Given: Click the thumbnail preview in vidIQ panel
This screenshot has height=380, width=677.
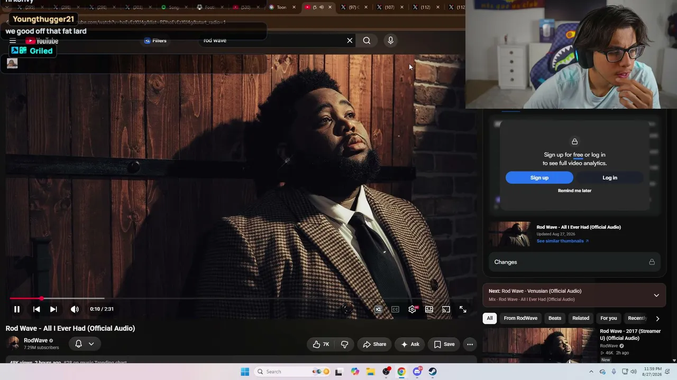Looking at the screenshot, I should (510, 234).
